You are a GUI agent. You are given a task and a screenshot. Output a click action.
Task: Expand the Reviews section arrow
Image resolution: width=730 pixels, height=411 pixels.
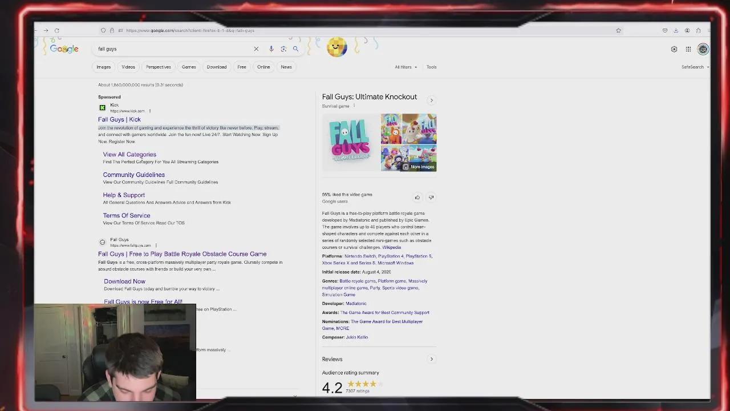pyautogui.click(x=431, y=359)
